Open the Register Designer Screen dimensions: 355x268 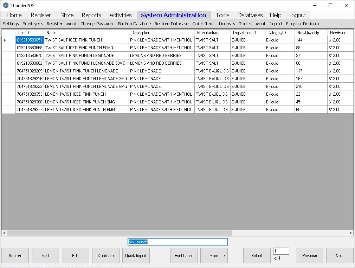[303, 24]
